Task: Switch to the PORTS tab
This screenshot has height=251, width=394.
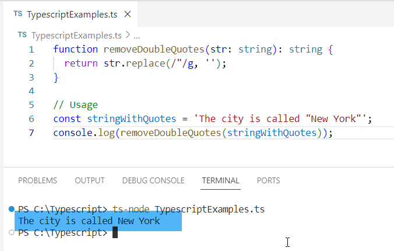Action: point(268,180)
